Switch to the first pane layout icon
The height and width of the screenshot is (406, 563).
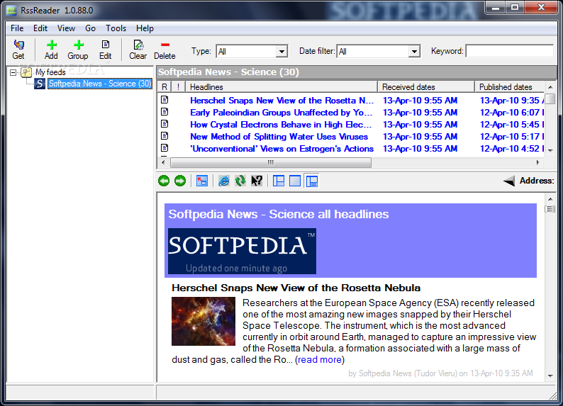click(x=279, y=181)
